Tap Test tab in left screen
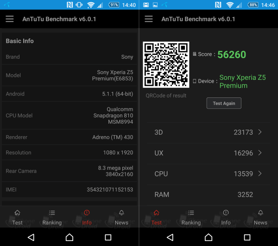278x246 pixels. [x=18, y=217]
